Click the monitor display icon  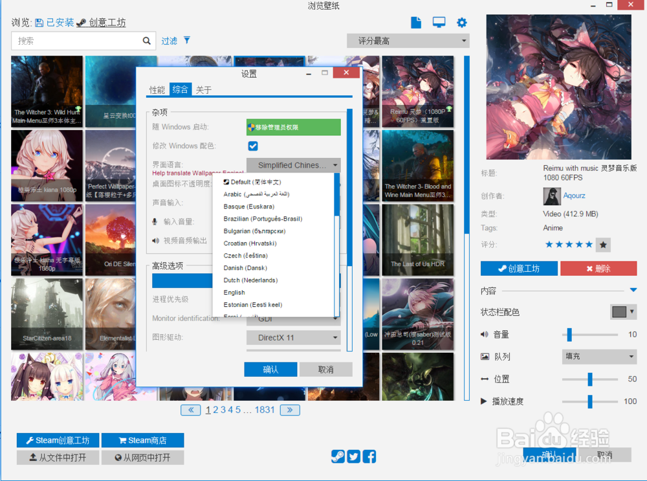(439, 22)
